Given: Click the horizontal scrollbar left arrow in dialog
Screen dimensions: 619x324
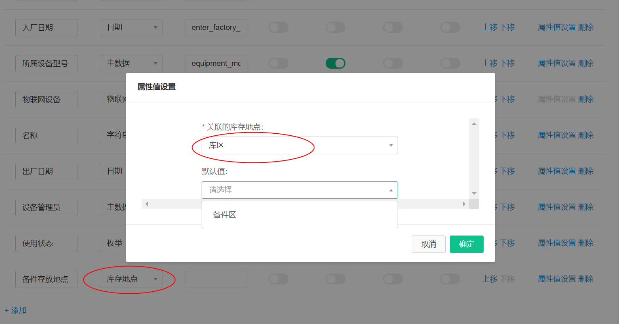Looking at the screenshot, I should [x=147, y=204].
